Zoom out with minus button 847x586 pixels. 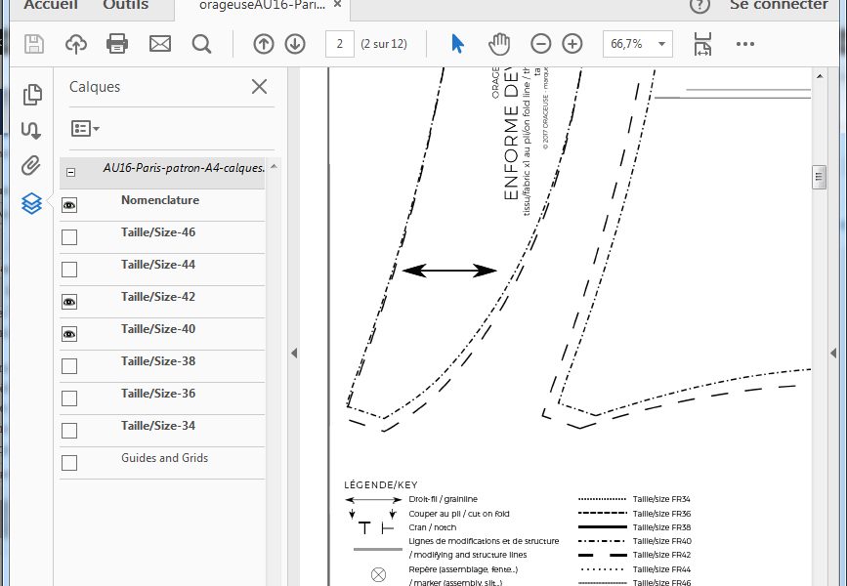540,44
